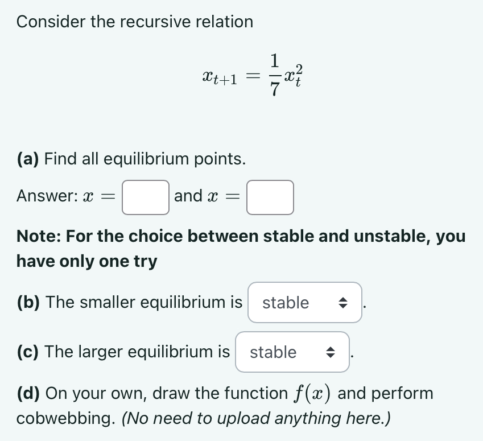Viewport: 483px width, 441px height.
Task: Click the 1/7 fraction in the equation
Action: pyautogui.click(x=275, y=75)
